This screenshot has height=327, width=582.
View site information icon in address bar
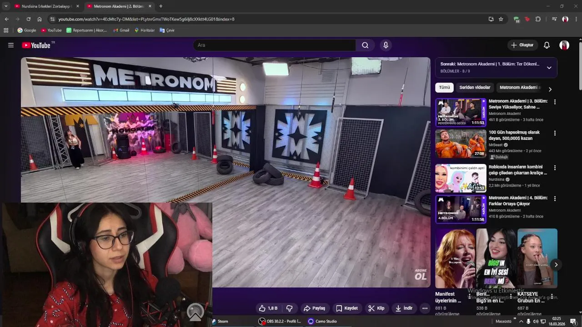52,19
